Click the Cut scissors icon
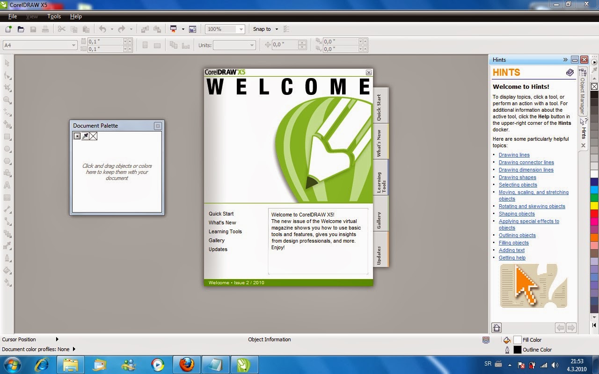Screen dimensions: 599x374 [x=61, y=29]
